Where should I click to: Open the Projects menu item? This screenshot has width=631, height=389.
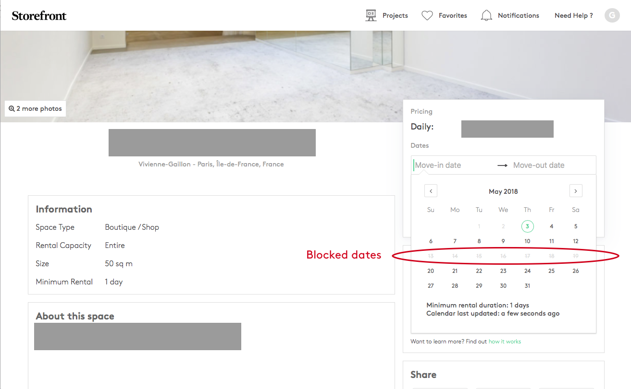(x=395, y=15)
